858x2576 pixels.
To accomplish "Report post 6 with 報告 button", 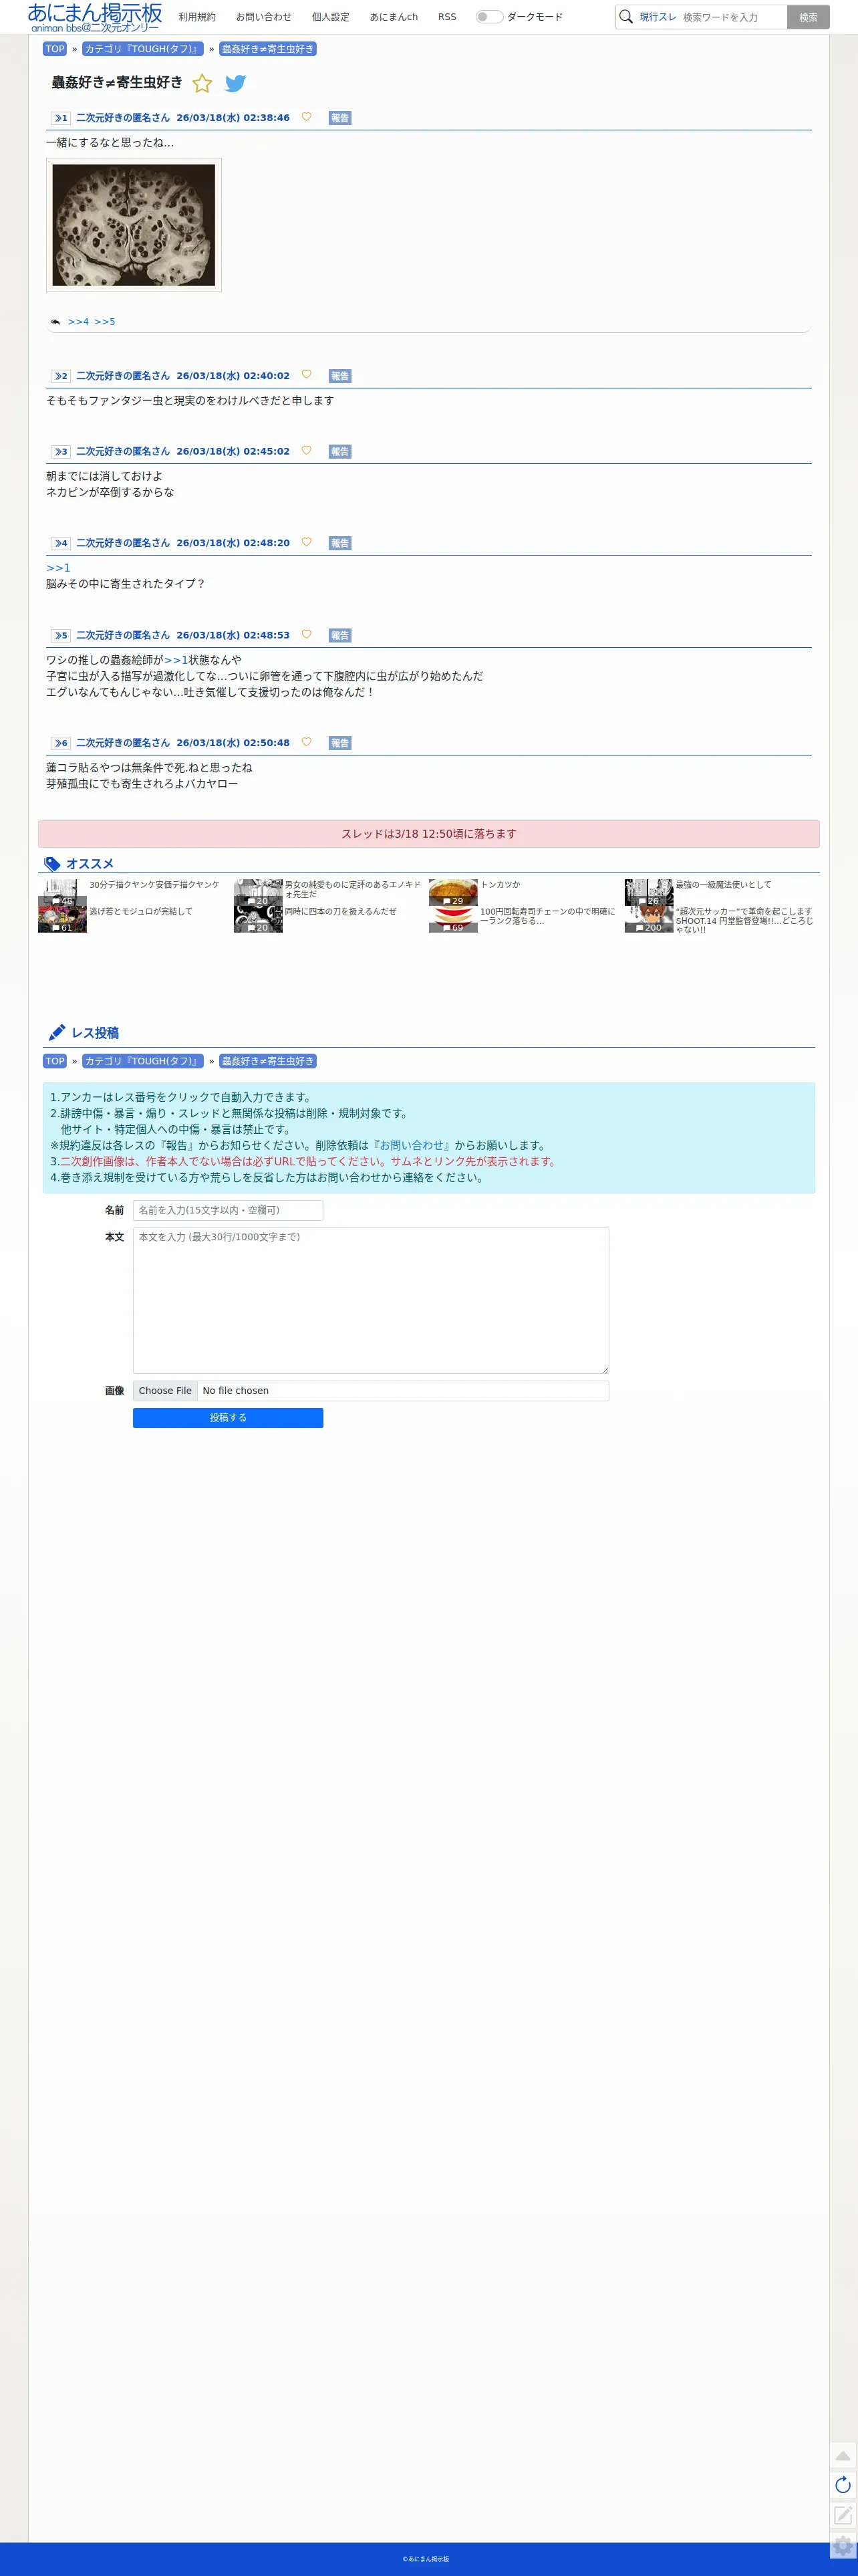I will tap(340, 744).
